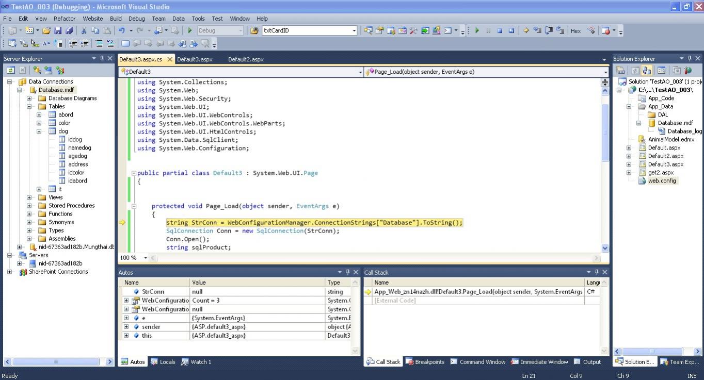The height and width of the screenshot is (380, 704).
Task: Open the Watch 1 tab
Action: [197, 361]
